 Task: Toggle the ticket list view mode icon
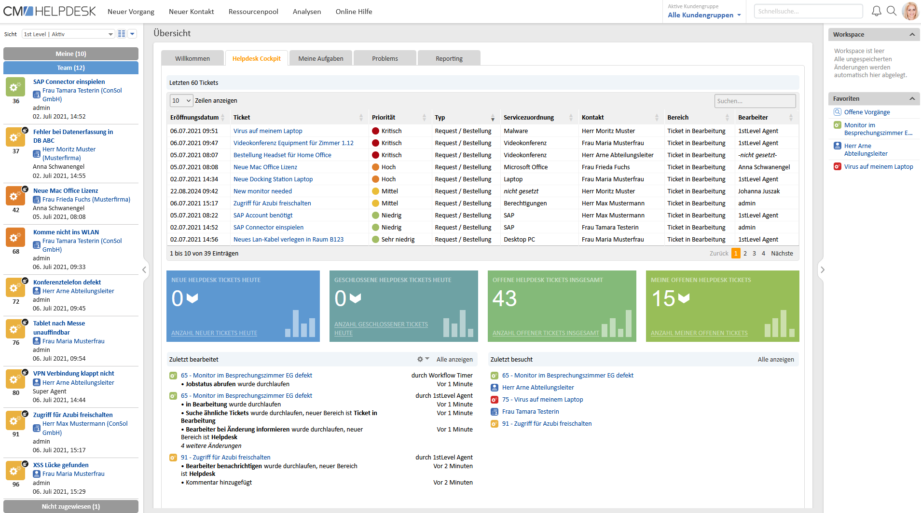tap(122, 34)
